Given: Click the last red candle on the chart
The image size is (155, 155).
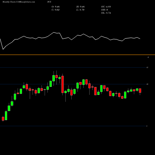Looking at the screenshot, I should [140, 91].
